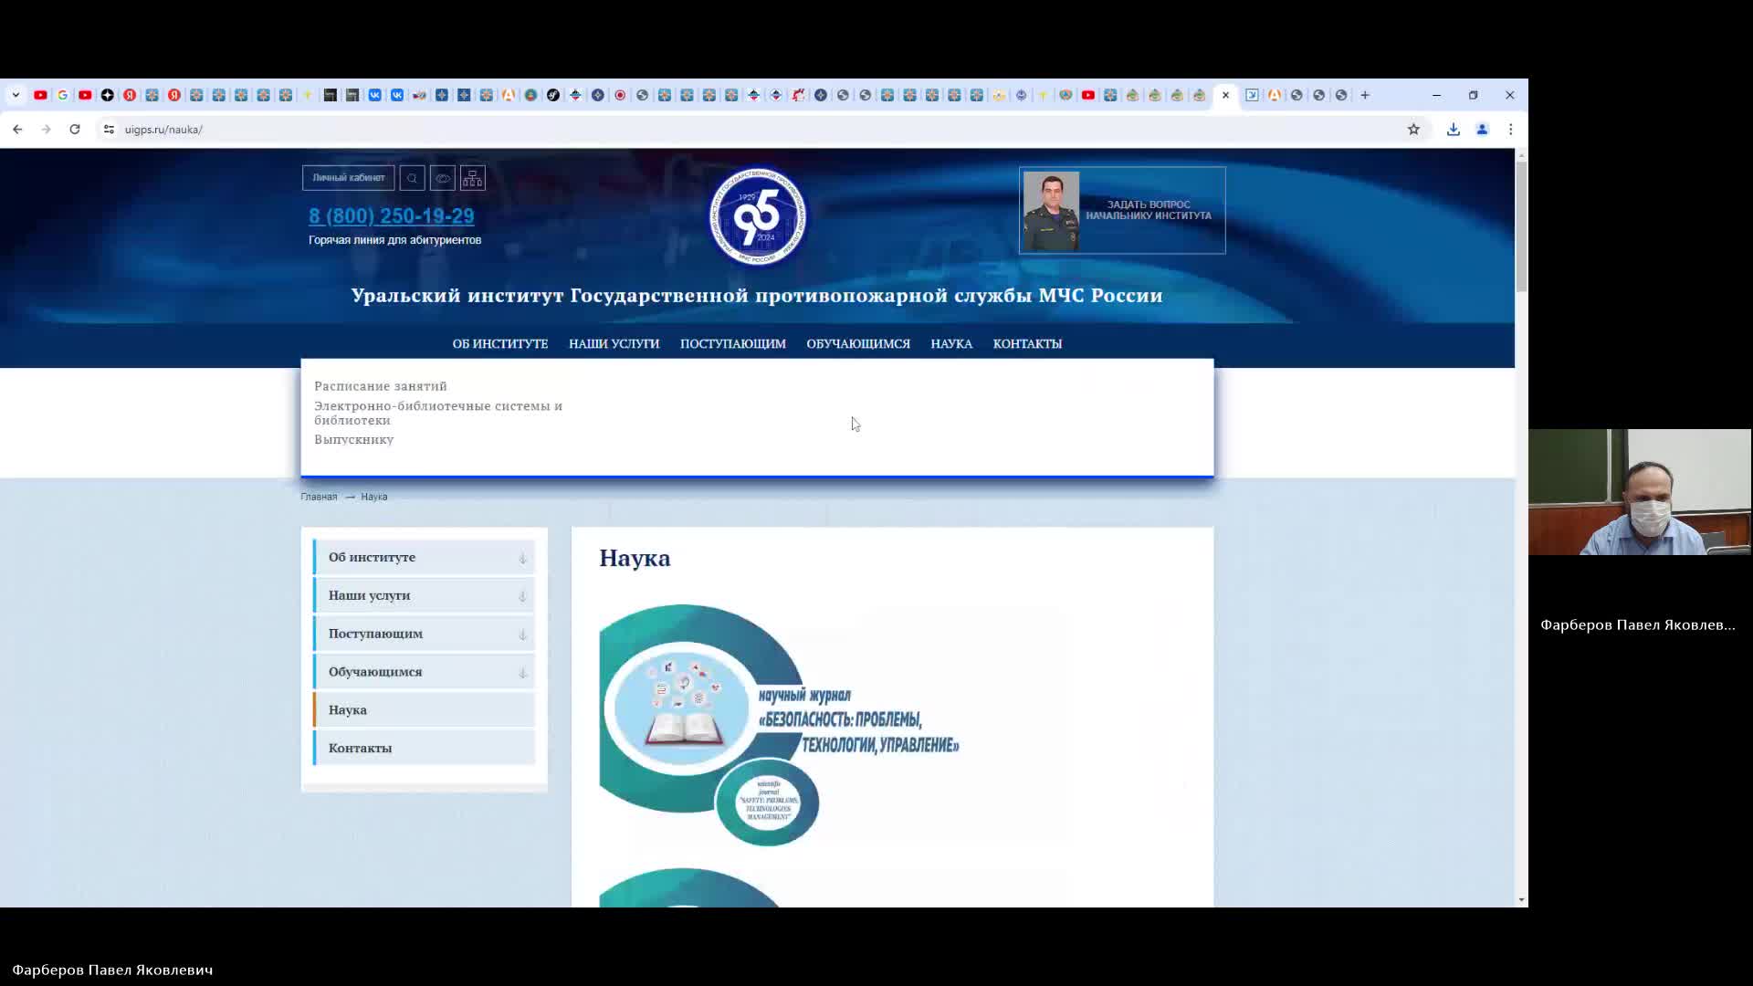Switch to the Symfony-style black circle tab
The height and width of the screenshot is (986, 1753).
(x=553, y=95)
